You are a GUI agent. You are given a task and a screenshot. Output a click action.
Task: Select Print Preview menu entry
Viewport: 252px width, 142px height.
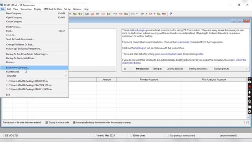click(34, 27)
